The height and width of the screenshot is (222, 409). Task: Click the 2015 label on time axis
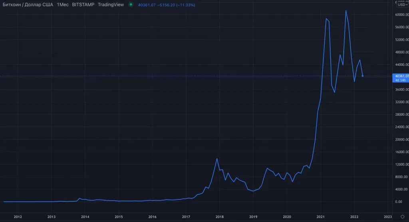pos(119,217)
